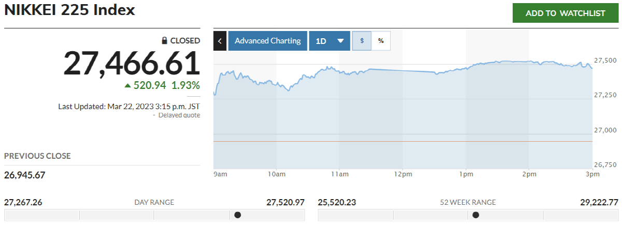Click the 52 Week Range marker dot
Image resolution: width=622 pixels, height=226 pixels.
475,215
